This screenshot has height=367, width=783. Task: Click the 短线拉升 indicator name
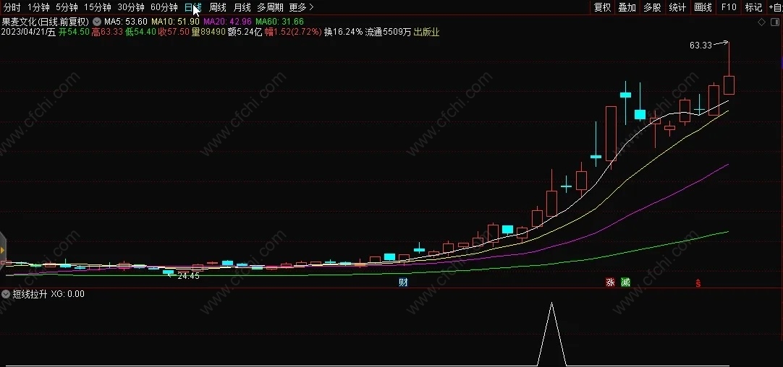tap(30, 294)
